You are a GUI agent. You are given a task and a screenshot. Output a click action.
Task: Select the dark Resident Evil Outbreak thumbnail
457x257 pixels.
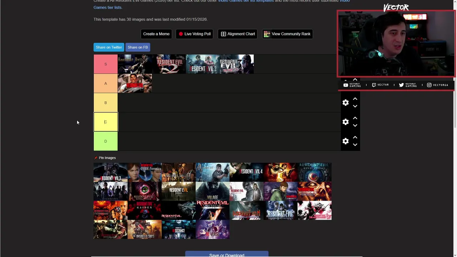(x=179, y=210)
